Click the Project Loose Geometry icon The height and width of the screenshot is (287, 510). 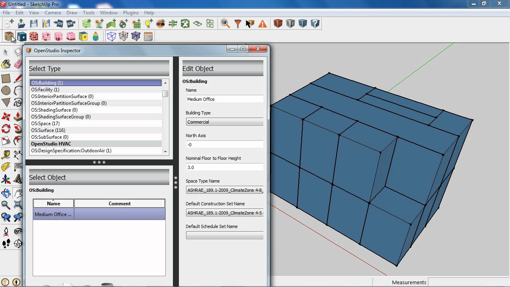click(210, 24)
